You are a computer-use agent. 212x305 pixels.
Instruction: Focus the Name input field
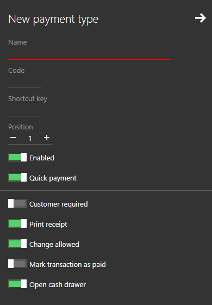click(x=90, y=54)
